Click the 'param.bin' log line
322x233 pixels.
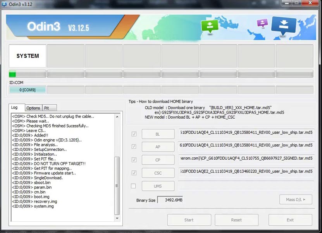point(32,187)
